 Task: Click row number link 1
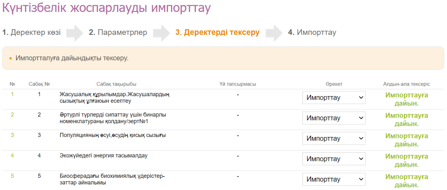coord(12,94)
